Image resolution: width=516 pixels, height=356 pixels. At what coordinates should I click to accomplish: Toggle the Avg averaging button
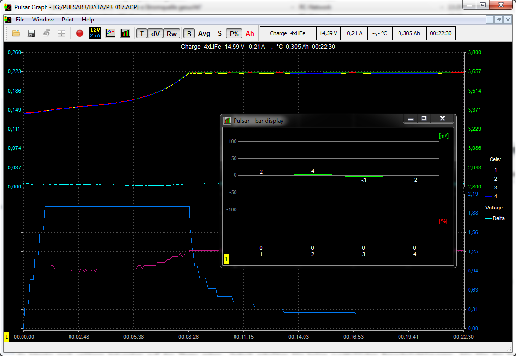(x=204, y=34)
